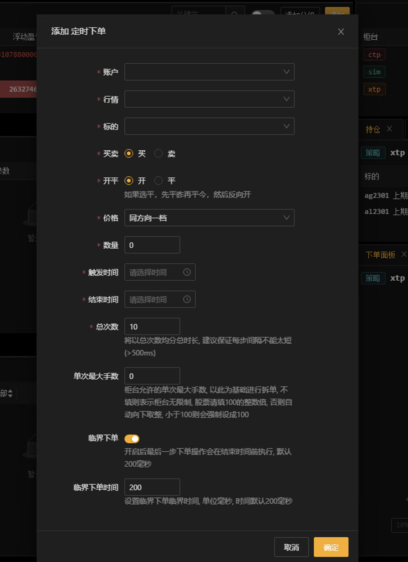The image size is (408, 562).
Task: Click the dropdown arrow in 行情 field
Action: (286, 99)
